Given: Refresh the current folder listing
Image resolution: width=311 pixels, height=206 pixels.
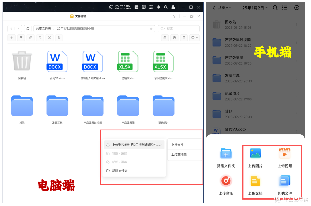Looking at the screenshot, I should [28, 28].
